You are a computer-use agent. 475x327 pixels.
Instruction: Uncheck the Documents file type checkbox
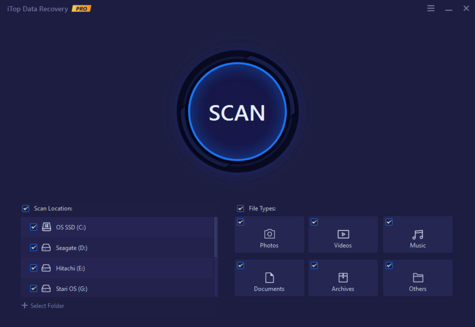click(x=241, y=265)
